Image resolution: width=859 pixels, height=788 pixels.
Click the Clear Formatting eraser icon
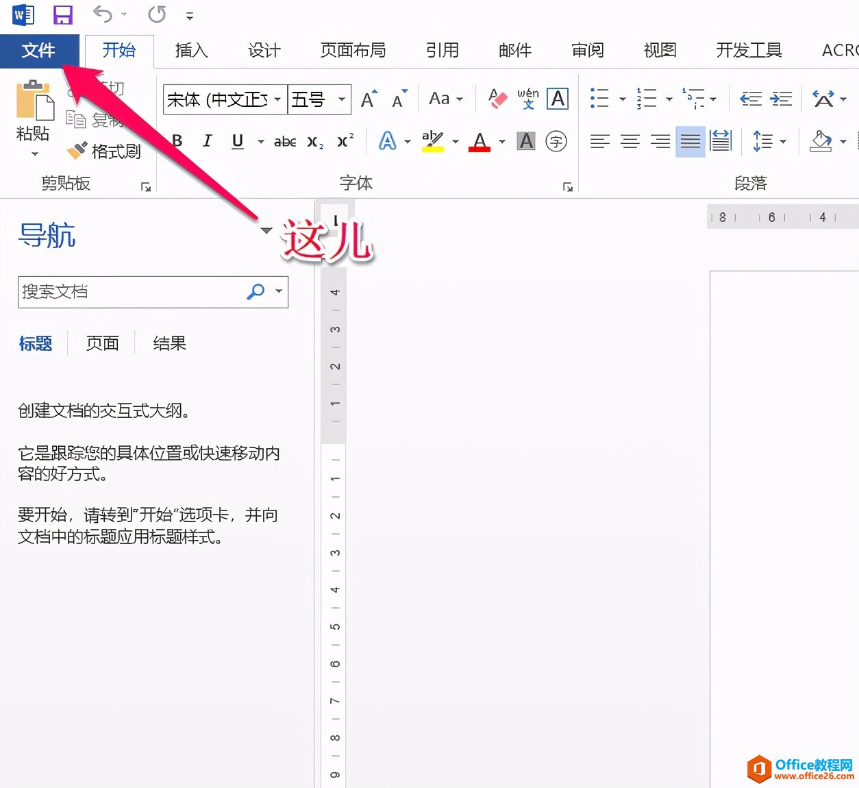[x=497, y=98]
